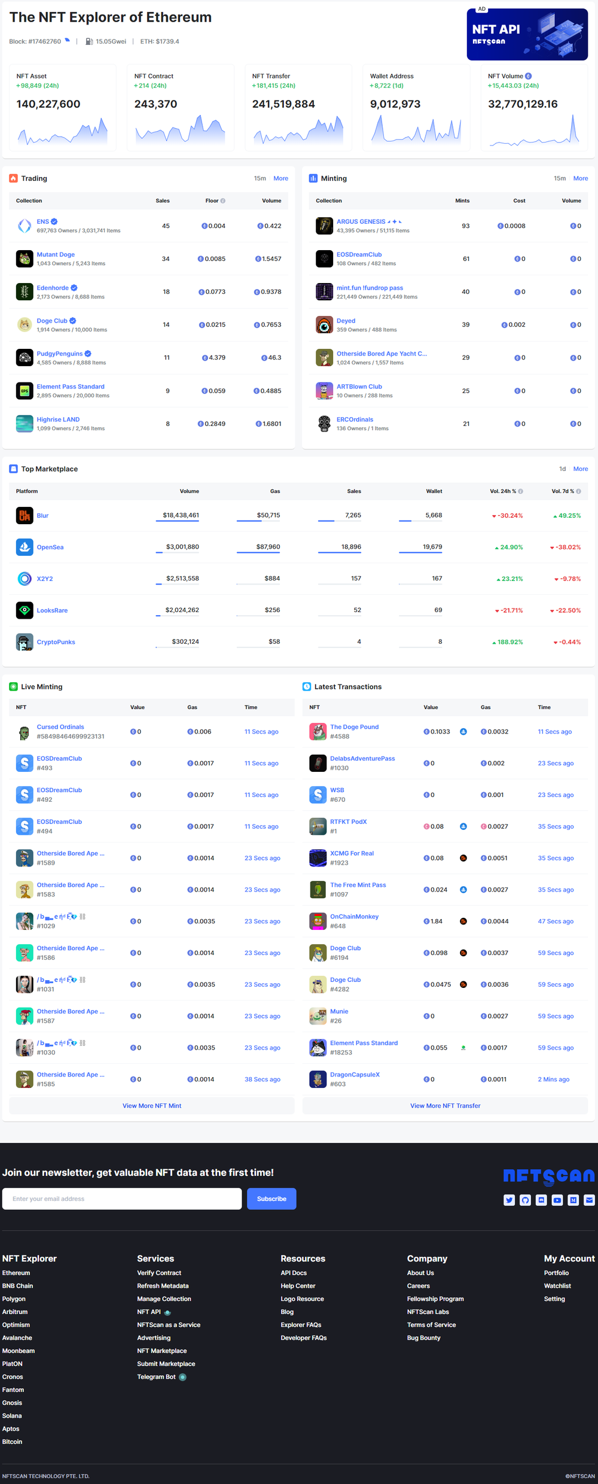Click the Edenhorde collection avatar
This screenshot has height=1484, width=598.
[25, 291]
